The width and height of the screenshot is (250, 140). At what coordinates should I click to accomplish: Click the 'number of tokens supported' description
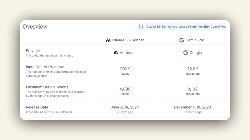coord(56,74)
